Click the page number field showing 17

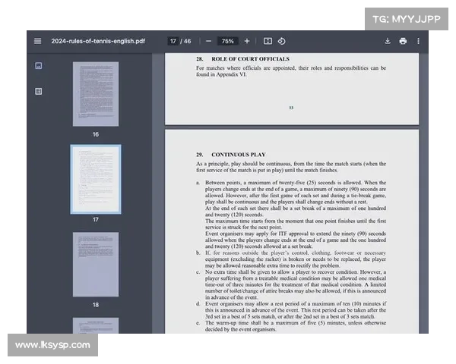click(x=173, y=41)
